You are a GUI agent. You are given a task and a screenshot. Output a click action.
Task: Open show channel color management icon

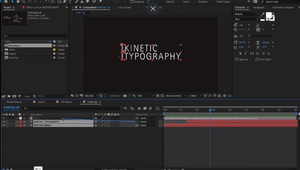pyautogui.click(x=134, y=96)
